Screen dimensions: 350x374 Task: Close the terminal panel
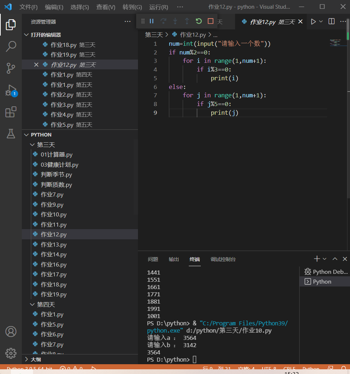[345, 259]
